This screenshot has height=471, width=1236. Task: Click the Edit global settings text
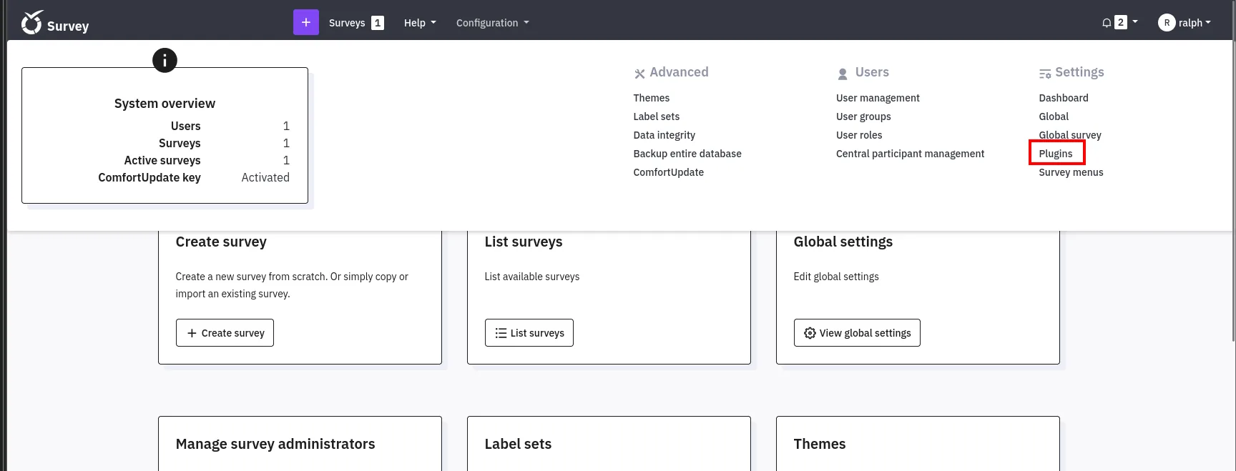click(836, 277)
